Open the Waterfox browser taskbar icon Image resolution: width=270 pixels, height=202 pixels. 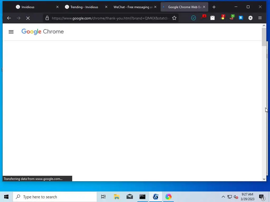pyautogui.click(x=156, y=197)
